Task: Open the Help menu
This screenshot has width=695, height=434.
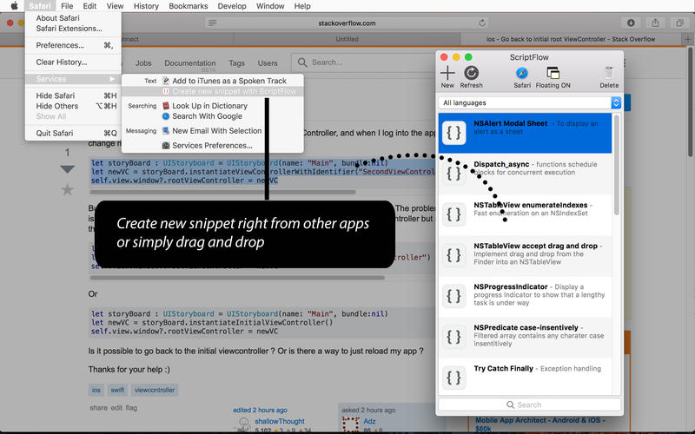Action: (x=302, y=6)
